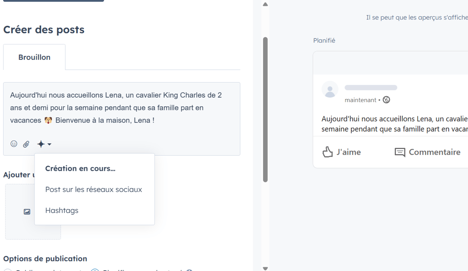Click the comment bubble icon in preview
Viewport: 468px width, 271px height.
click(400, 152)
